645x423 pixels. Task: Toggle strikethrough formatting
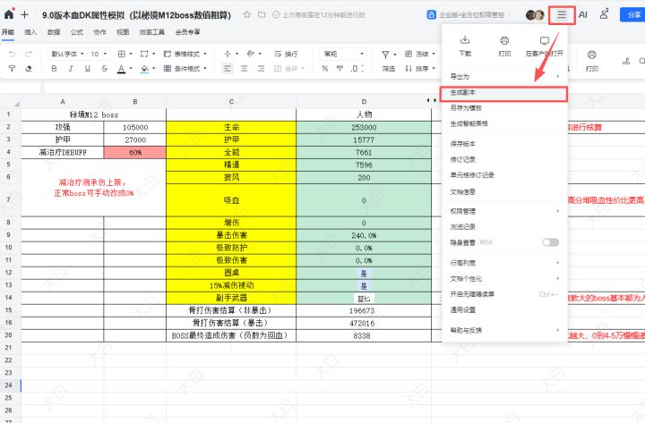105,69
